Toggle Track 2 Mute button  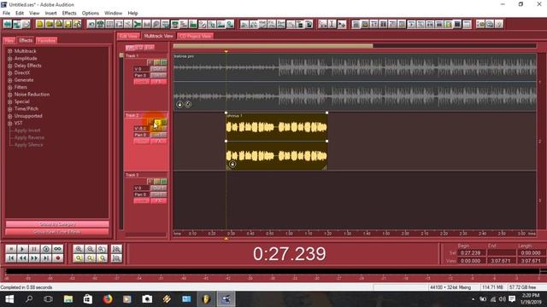pos(163,122)
